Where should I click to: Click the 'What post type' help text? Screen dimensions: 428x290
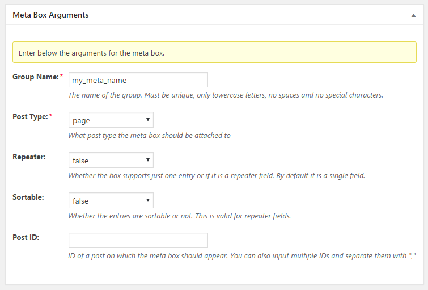[149, 135]
